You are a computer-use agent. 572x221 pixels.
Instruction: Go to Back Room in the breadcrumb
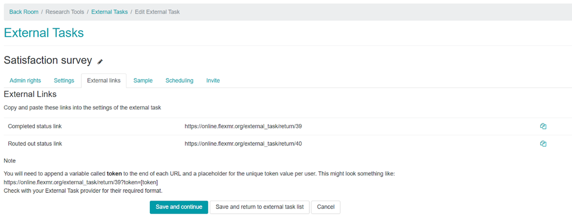24,12
